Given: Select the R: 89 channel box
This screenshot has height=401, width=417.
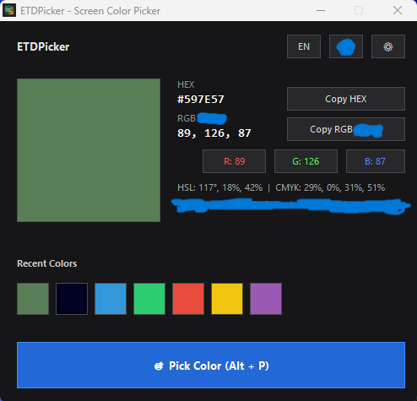Looking at the screenshot, I should click(x=234, y=161).
